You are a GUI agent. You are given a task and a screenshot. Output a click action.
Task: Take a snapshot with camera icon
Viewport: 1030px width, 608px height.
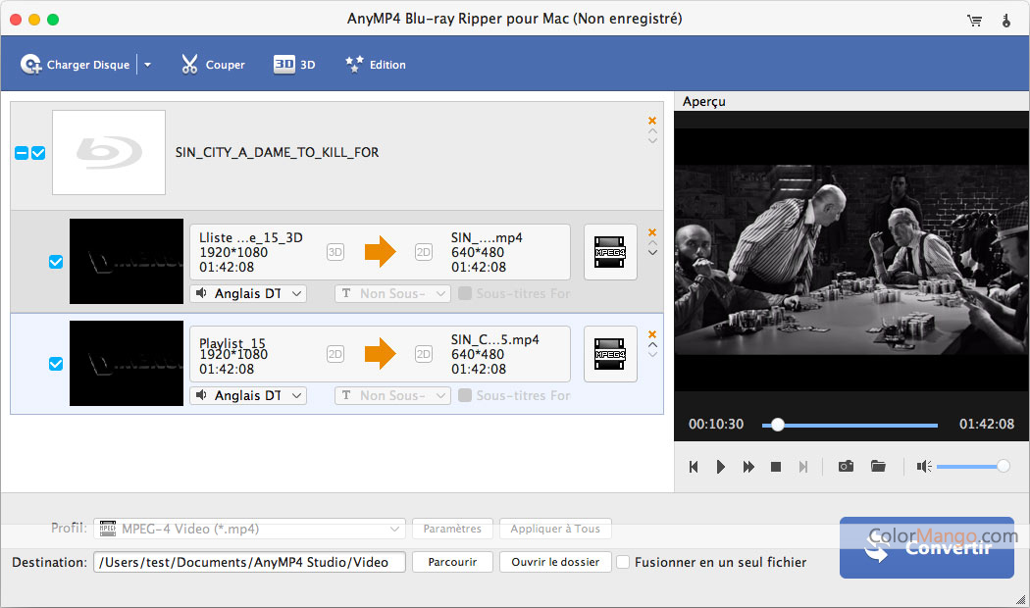pos(846,466)
